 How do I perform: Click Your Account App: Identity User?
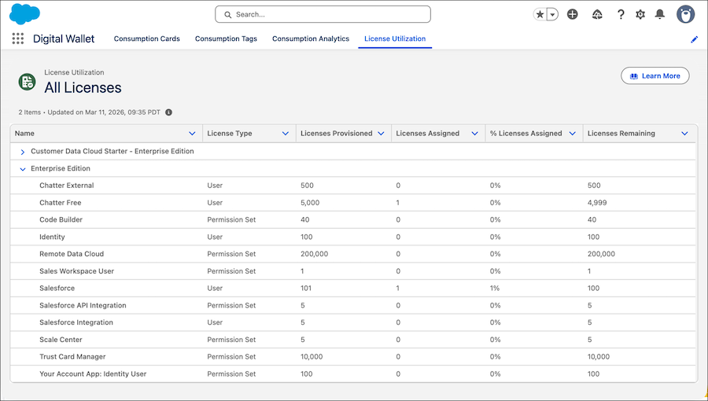point(93,374)
